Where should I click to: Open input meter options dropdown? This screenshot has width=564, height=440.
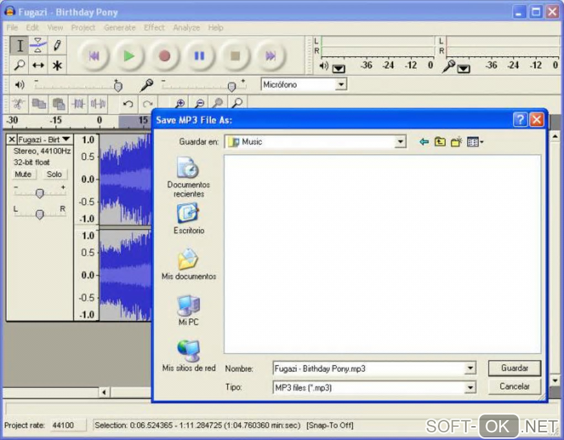(x=464, y=68)
